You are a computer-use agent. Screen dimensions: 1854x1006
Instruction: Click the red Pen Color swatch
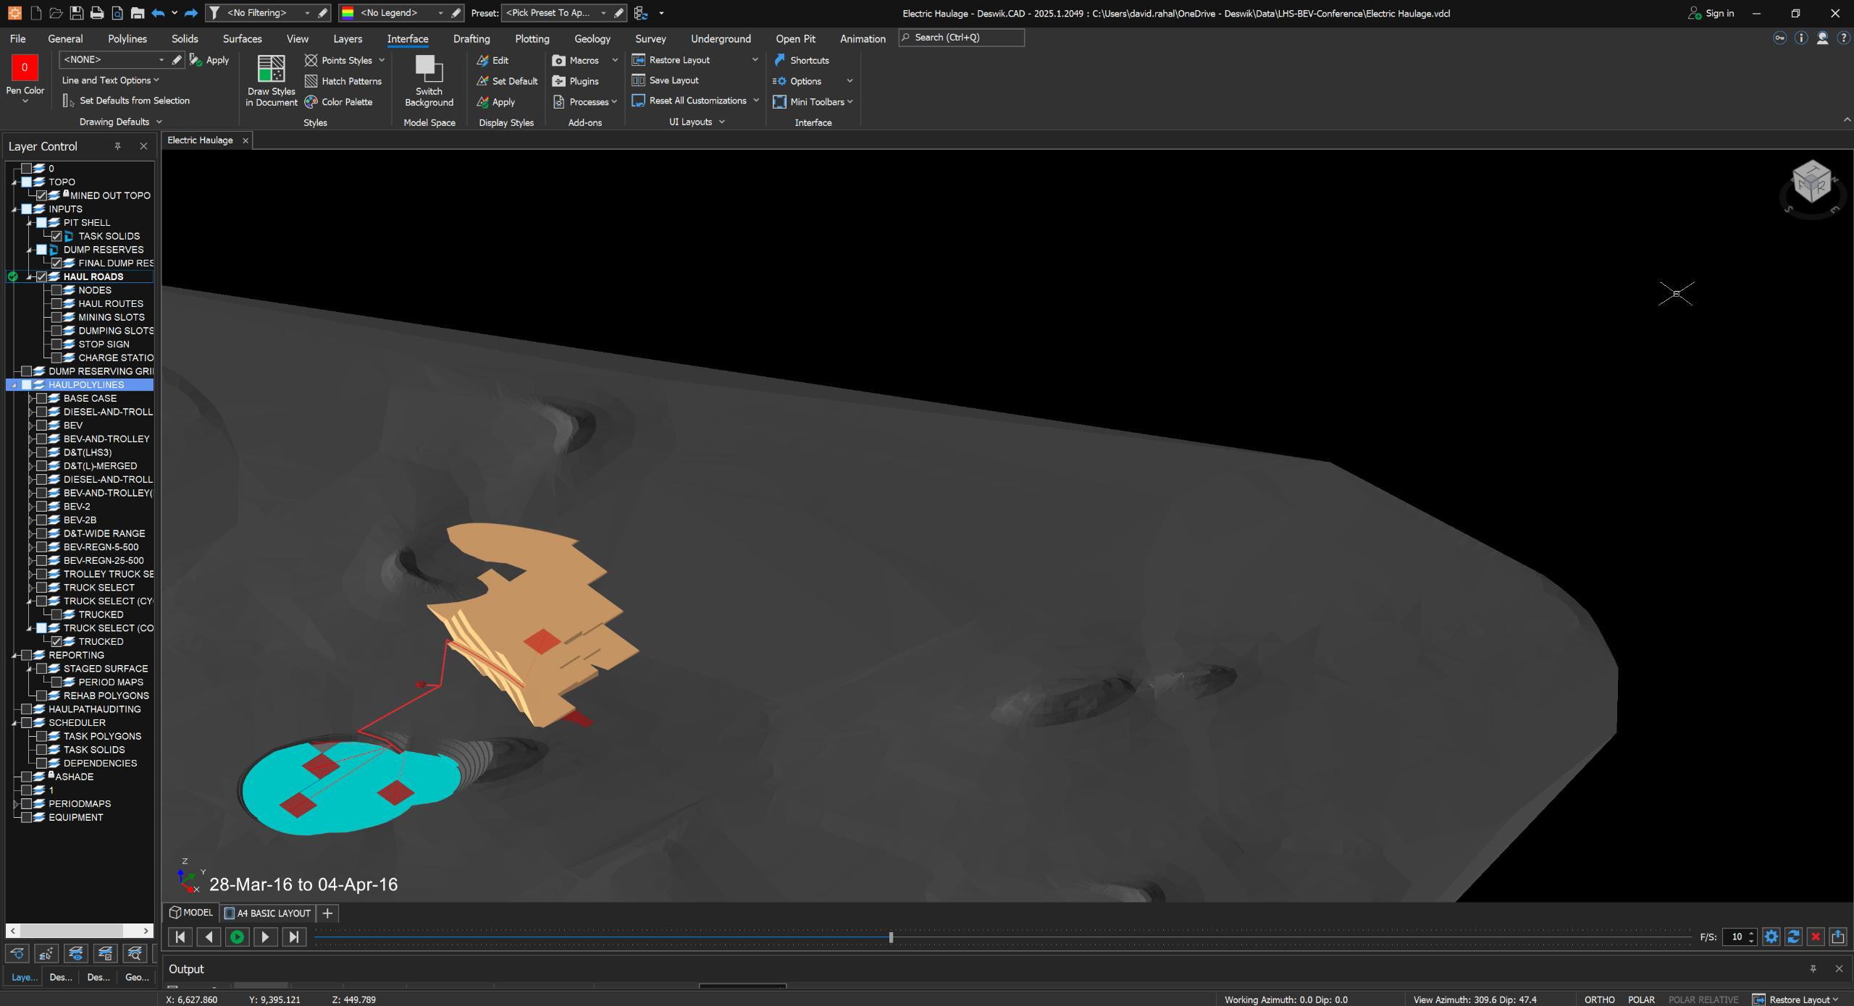(x=25, y=67)
